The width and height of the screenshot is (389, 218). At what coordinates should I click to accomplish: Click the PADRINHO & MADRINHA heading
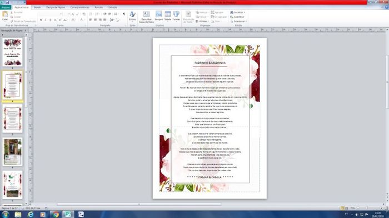[210, 63]
